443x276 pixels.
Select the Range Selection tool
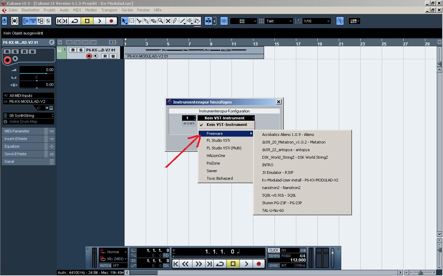tap(132, 21)
